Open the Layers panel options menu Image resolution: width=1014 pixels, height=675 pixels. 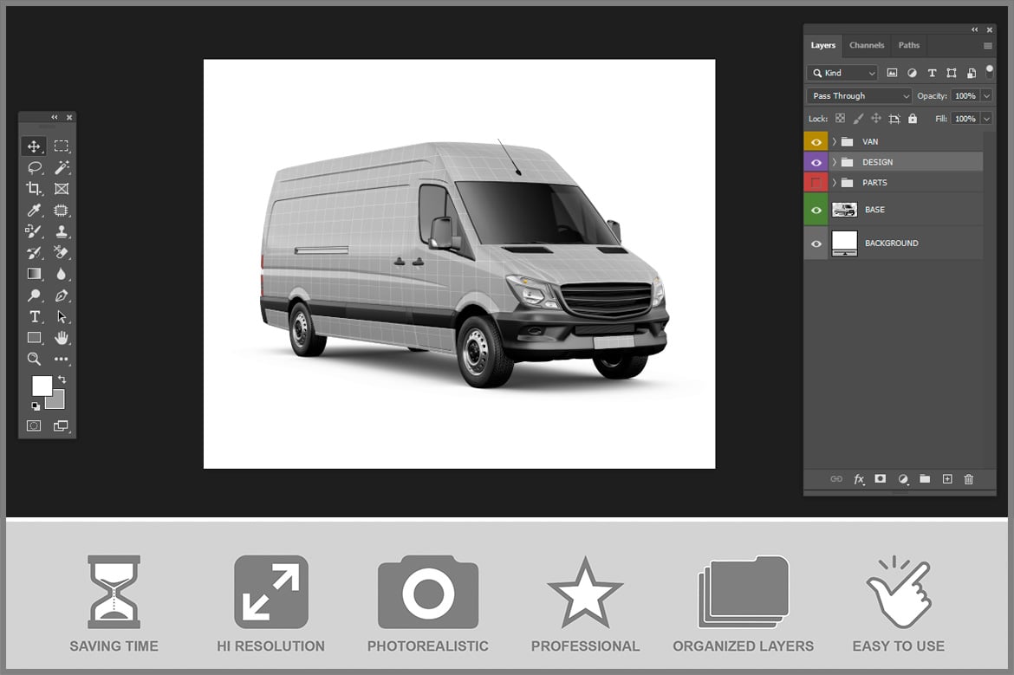tap(987, 46)
